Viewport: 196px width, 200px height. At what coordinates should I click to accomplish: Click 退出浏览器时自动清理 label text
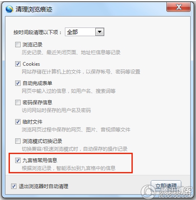(x=44, y=186)
